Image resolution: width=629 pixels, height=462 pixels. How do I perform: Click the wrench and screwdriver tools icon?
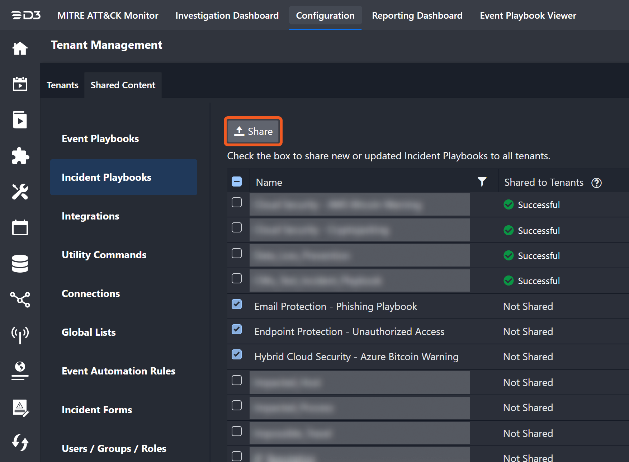20,192
